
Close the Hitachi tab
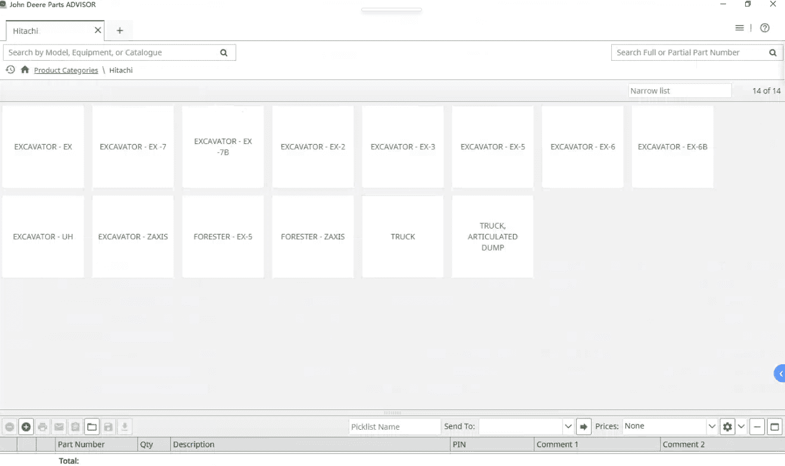(x=98, y=30)
